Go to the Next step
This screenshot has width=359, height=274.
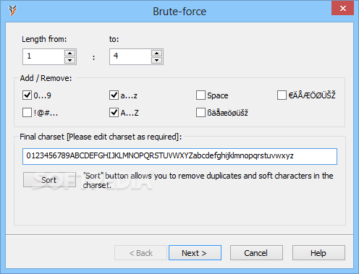pos(195,253)
